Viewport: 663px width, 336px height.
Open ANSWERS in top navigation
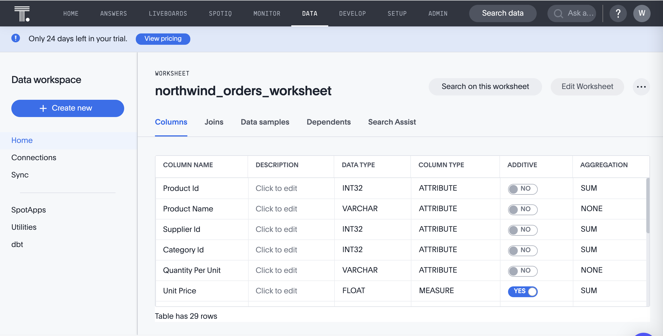113,13
